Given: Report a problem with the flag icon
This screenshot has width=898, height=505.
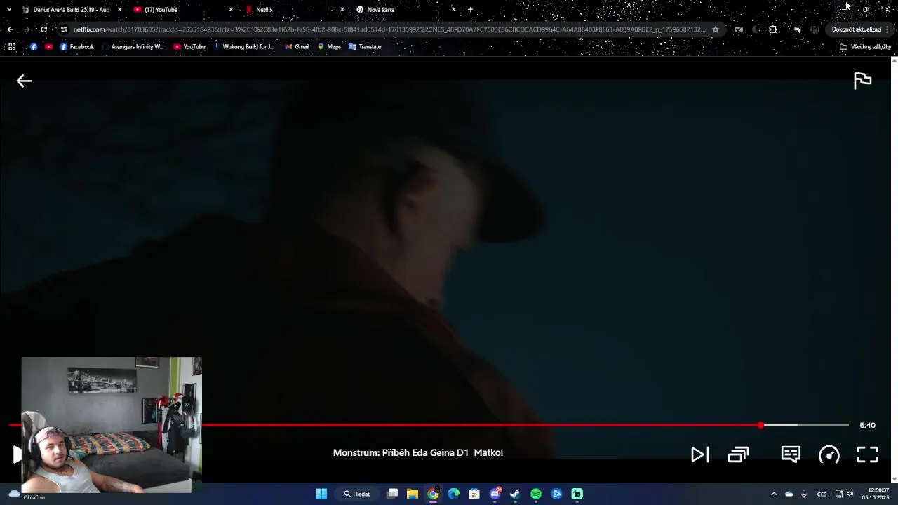Looking at the screenshot, I should (862, 81).
